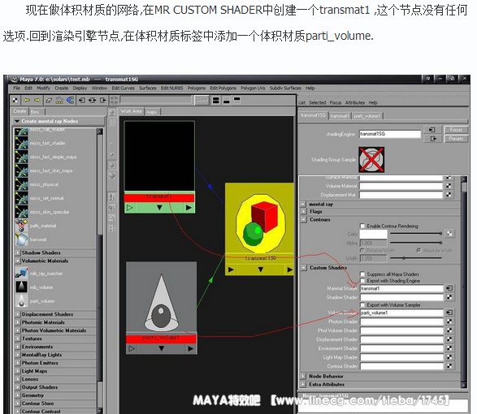This screenshot has height=414, width=477.
Task: Show top tabs only layout icon
Action: (237, 100)
